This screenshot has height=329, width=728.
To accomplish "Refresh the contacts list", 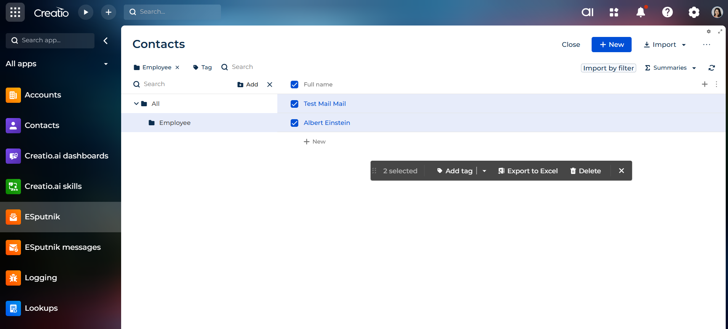I will (712, 68).
